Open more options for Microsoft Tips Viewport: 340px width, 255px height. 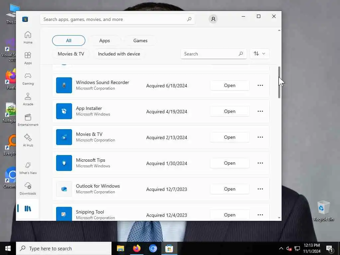click(x=260, y=163)
